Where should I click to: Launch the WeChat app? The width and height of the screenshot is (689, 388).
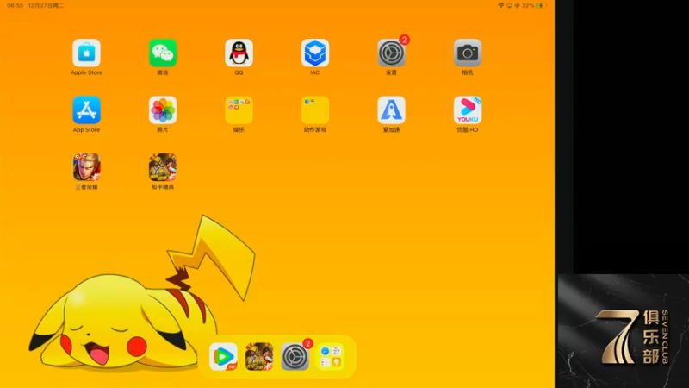pos(163,53)
